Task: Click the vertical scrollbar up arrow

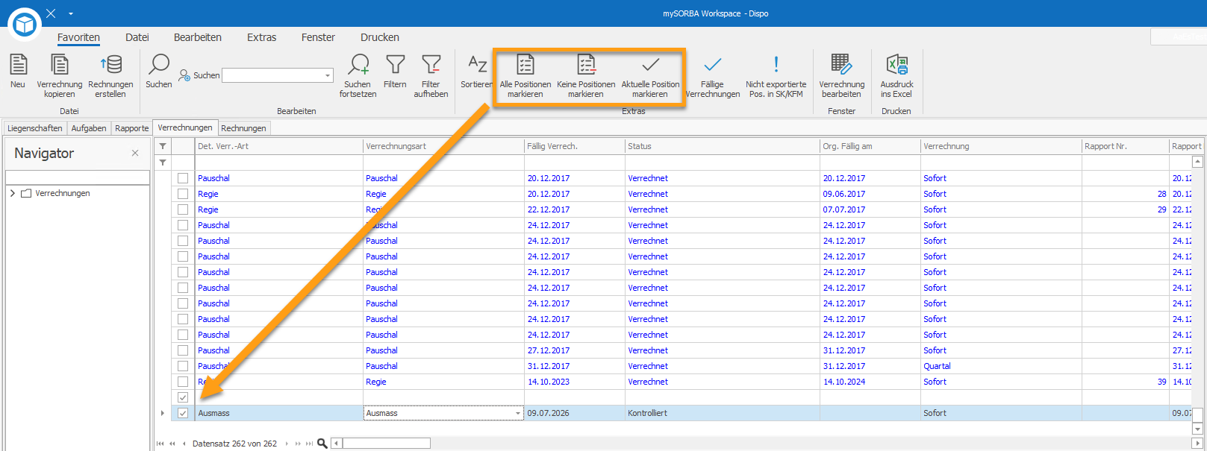Action: tap(1197, 162)
